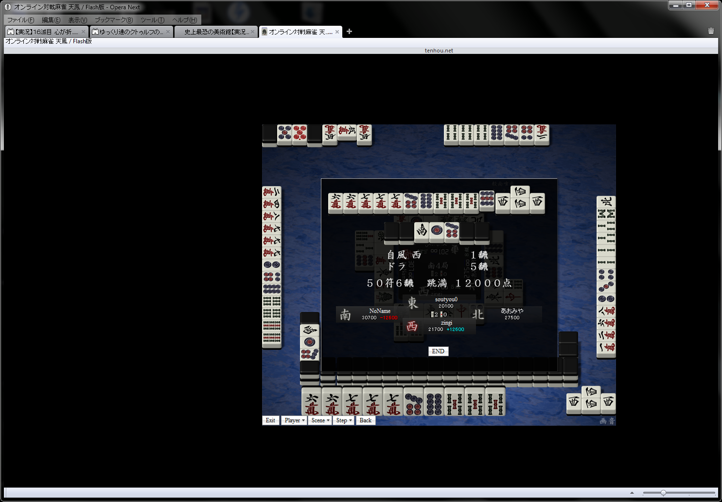Toggle the 画 graphics option
The image size is (722, 502).
pos(603,421)
